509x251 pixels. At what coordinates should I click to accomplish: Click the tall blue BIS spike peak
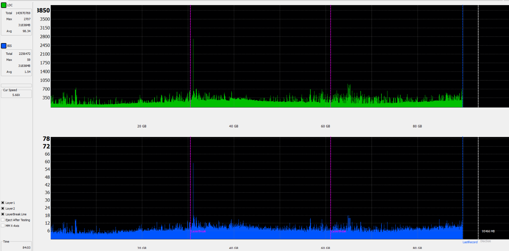pos(193,164)
